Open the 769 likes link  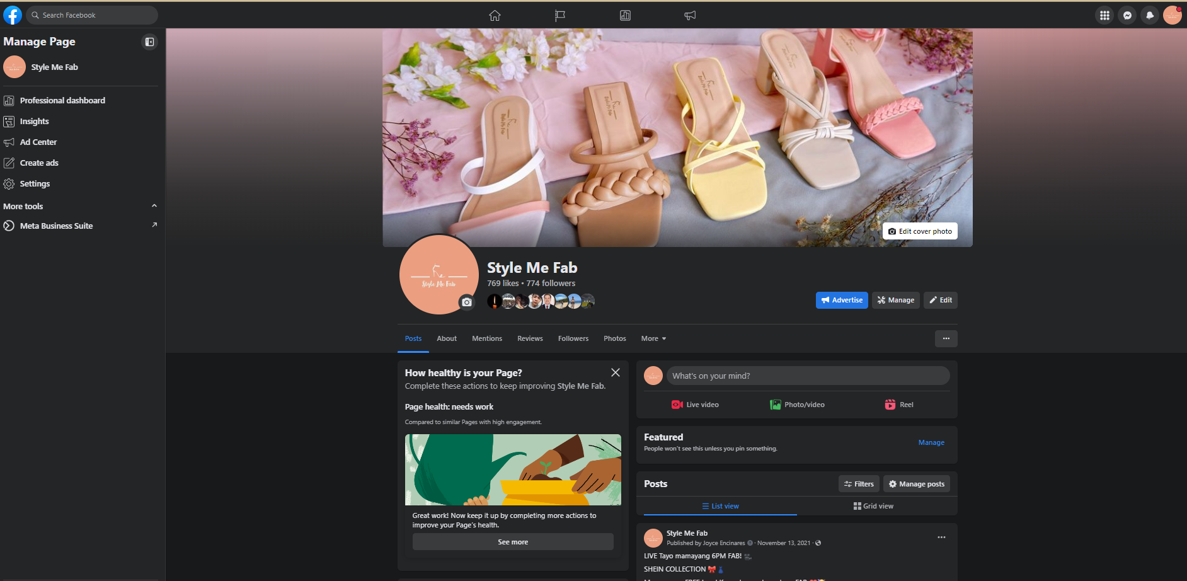coord(503,284)
